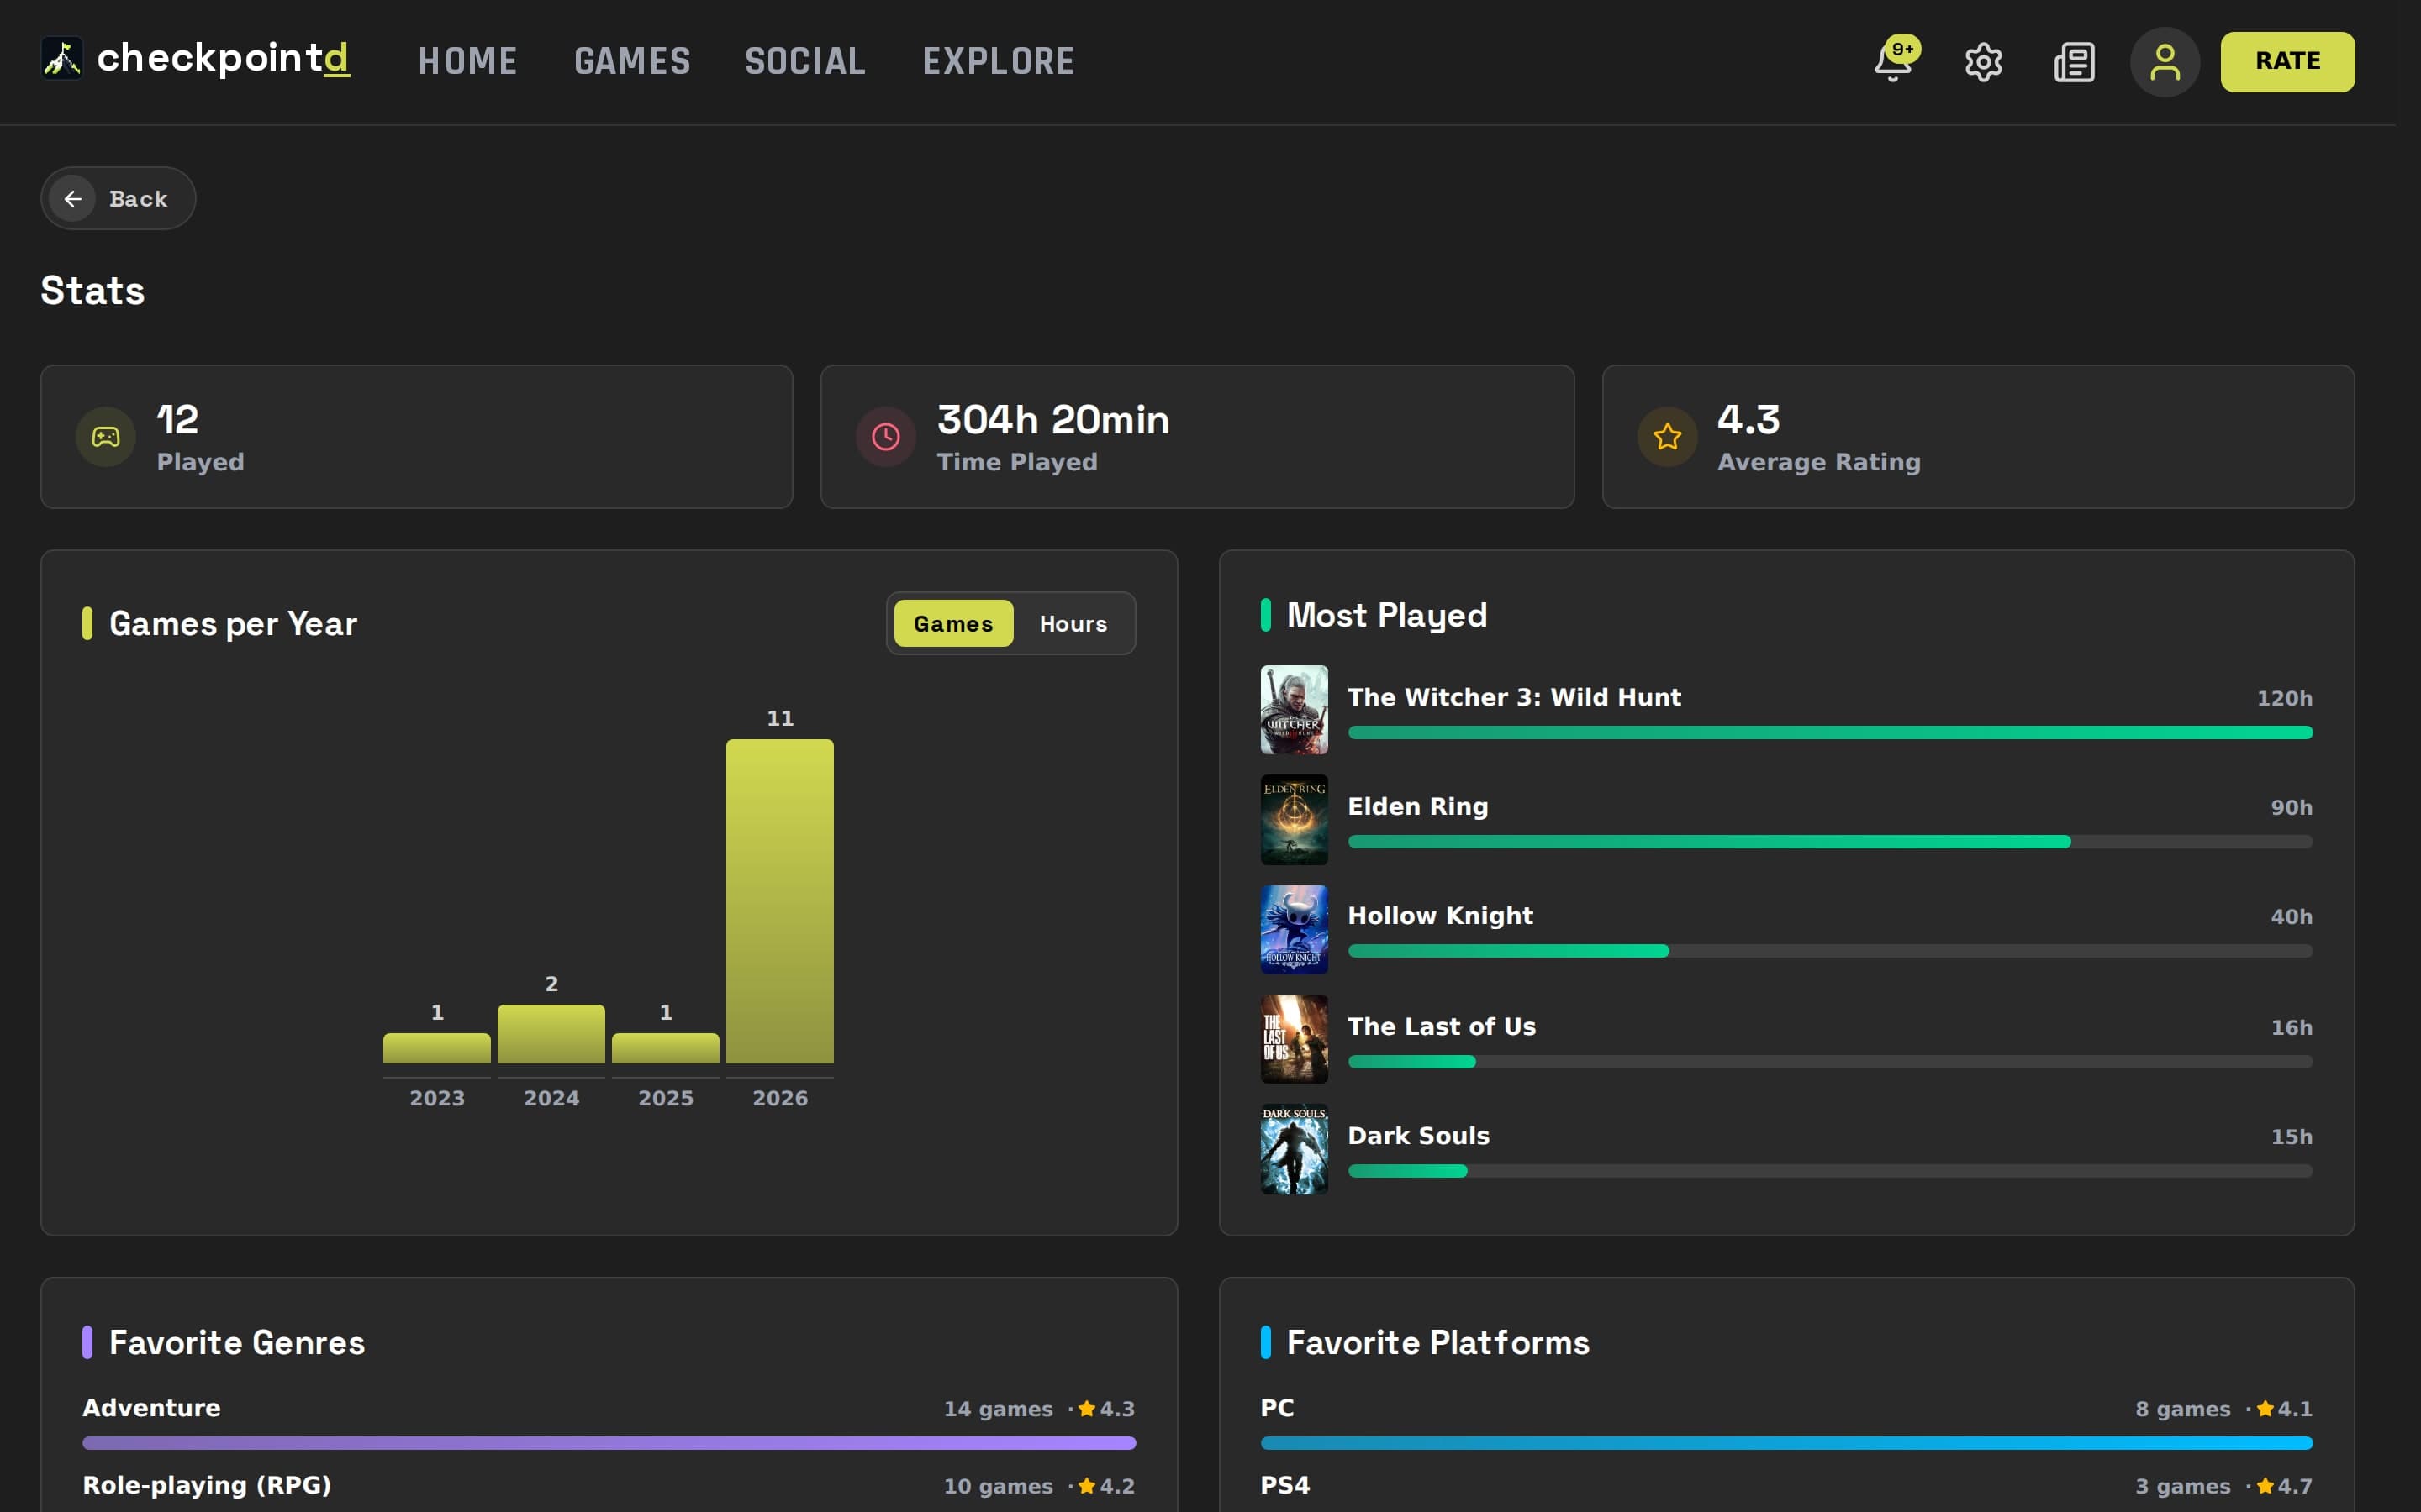The image size is (2421, 1512).
Task: Click the 2023 bar in the chart
Action: point(437,1048)
